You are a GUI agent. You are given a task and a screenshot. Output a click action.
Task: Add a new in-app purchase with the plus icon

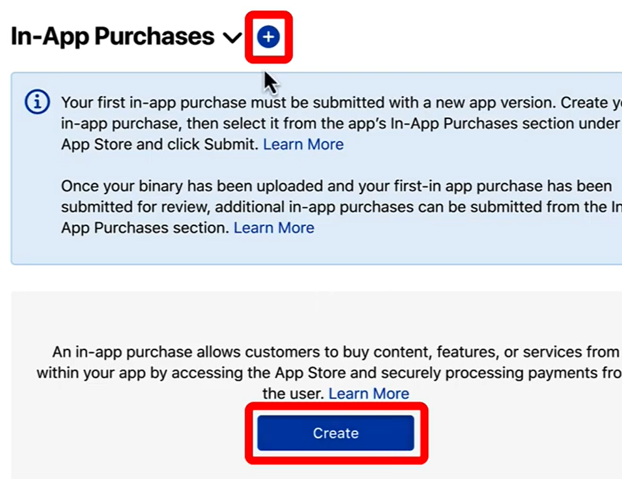point(268,37)
